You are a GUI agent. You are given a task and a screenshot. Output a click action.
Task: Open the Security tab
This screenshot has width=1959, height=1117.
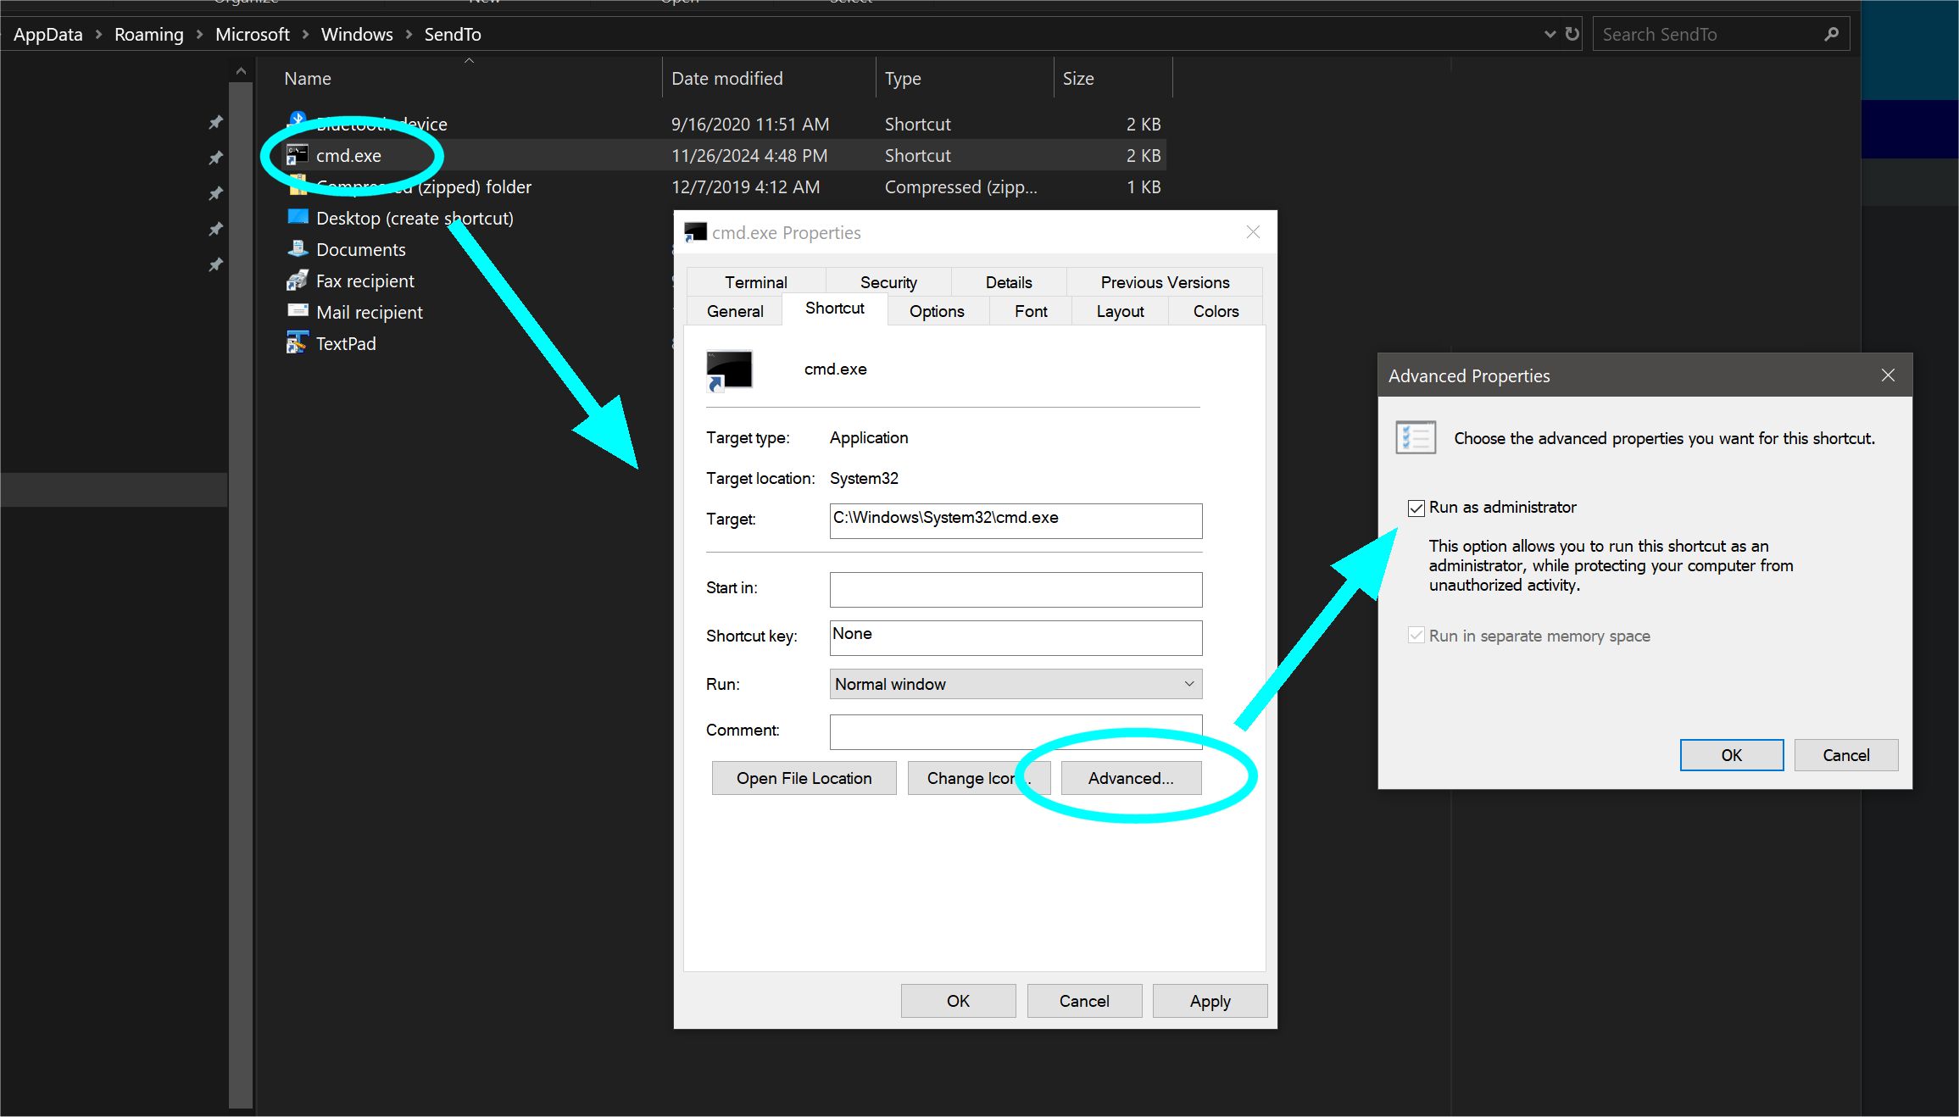888,282
